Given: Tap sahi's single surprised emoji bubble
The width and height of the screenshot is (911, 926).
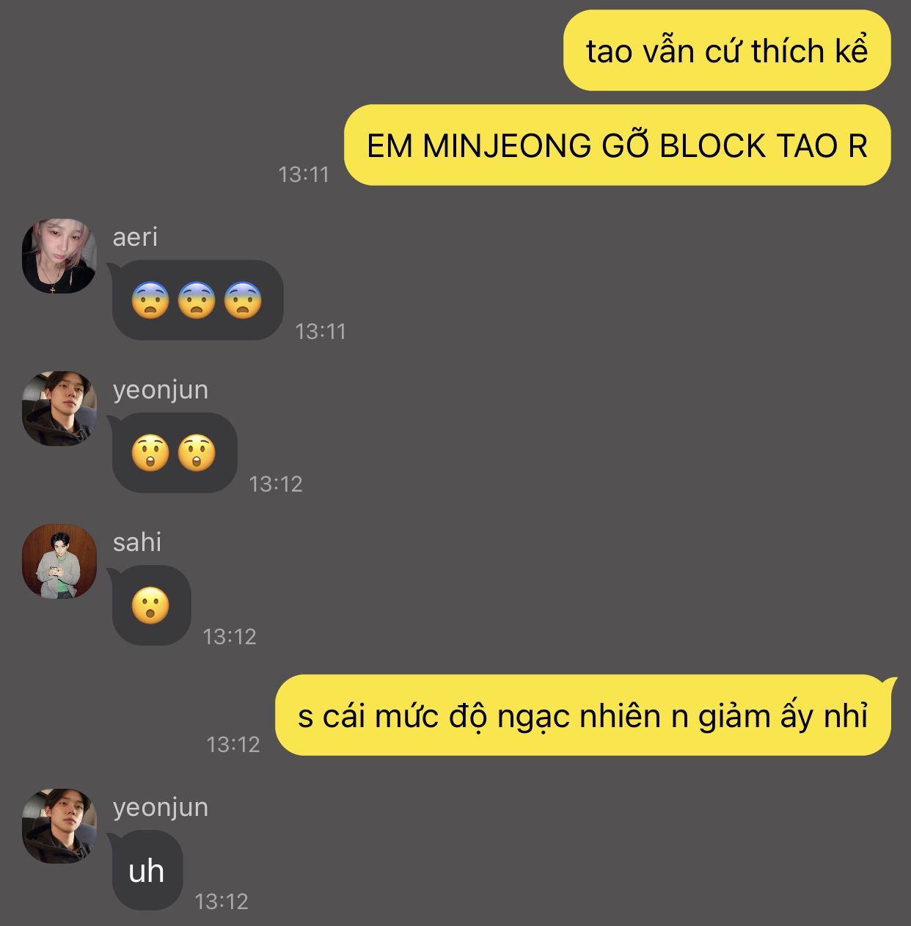Looking at the screenshot, I should 151,605.
